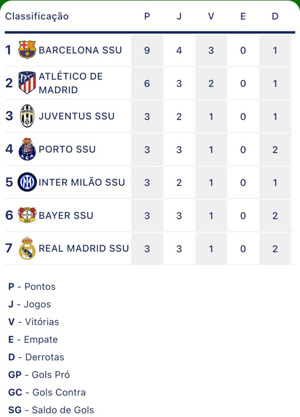Click Barcelona's 9 points cell

pyautogui.click(x=147, y=50)
